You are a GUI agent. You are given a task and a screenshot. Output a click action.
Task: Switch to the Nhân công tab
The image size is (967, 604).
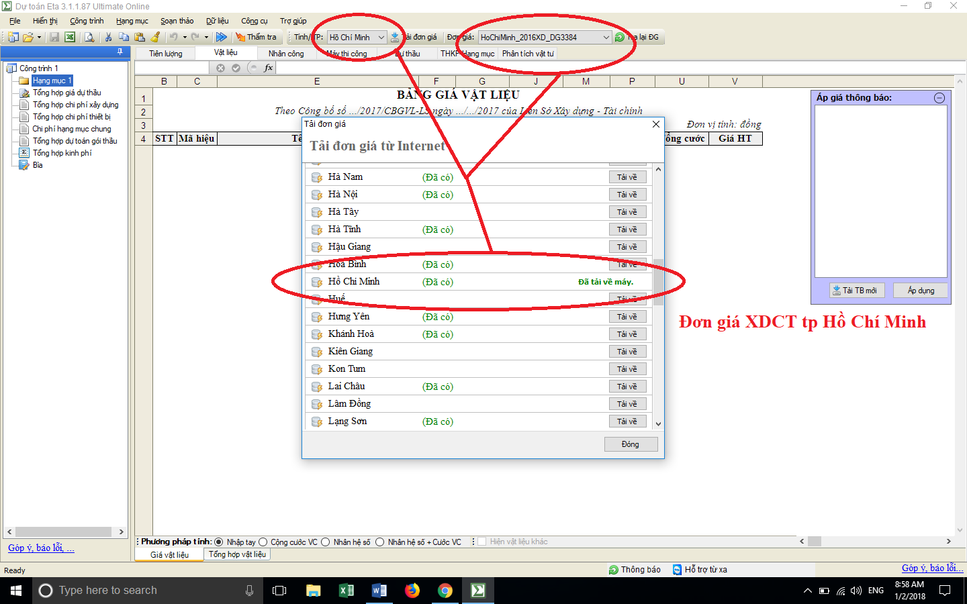[286, 54]
